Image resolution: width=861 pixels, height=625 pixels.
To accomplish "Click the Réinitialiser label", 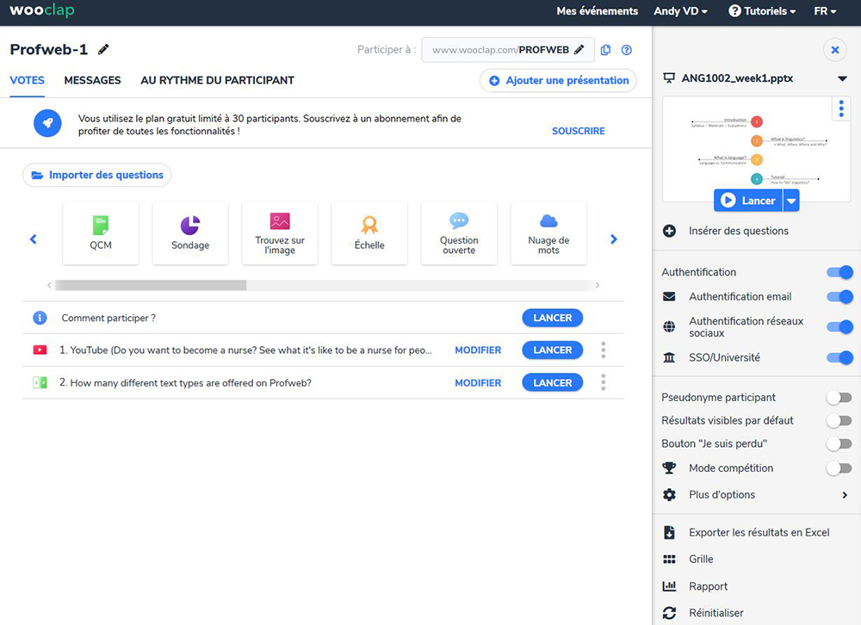I will coord(716,613).
